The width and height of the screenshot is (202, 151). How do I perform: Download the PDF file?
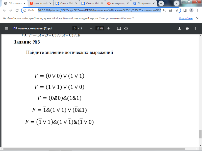pos(180,28)
